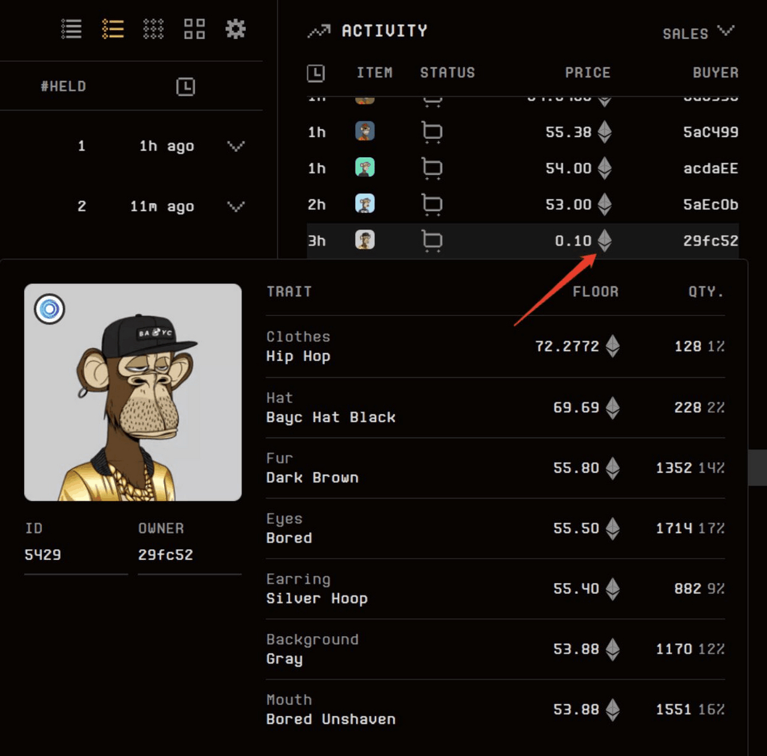This screenshot has width=767, height=756.
Task: Expand the row held 11m ago
Action: pyautogui.click(x=236, y=206)
